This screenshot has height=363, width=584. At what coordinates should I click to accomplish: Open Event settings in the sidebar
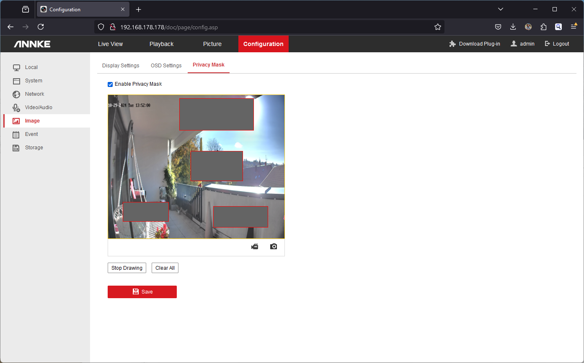[x=31, y=134]
